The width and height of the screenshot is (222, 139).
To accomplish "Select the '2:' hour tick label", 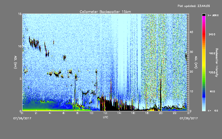I will (x=36, y=113).
